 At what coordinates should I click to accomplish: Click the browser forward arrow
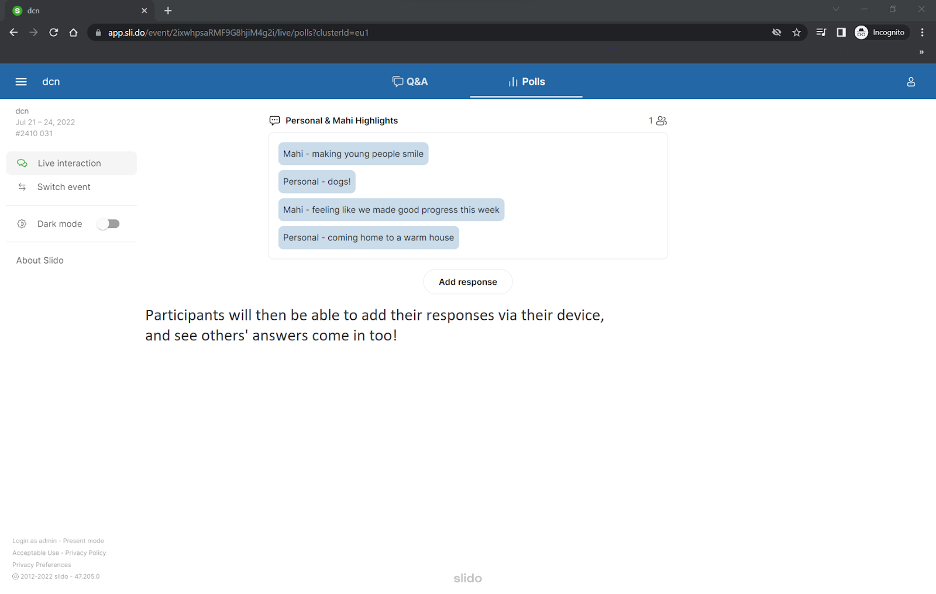[34, 33]
